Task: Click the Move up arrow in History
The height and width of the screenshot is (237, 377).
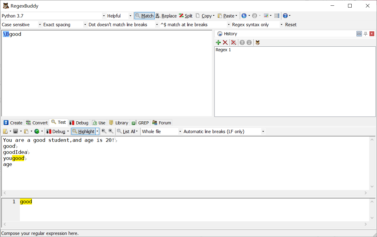Action: tap(242, 42)
